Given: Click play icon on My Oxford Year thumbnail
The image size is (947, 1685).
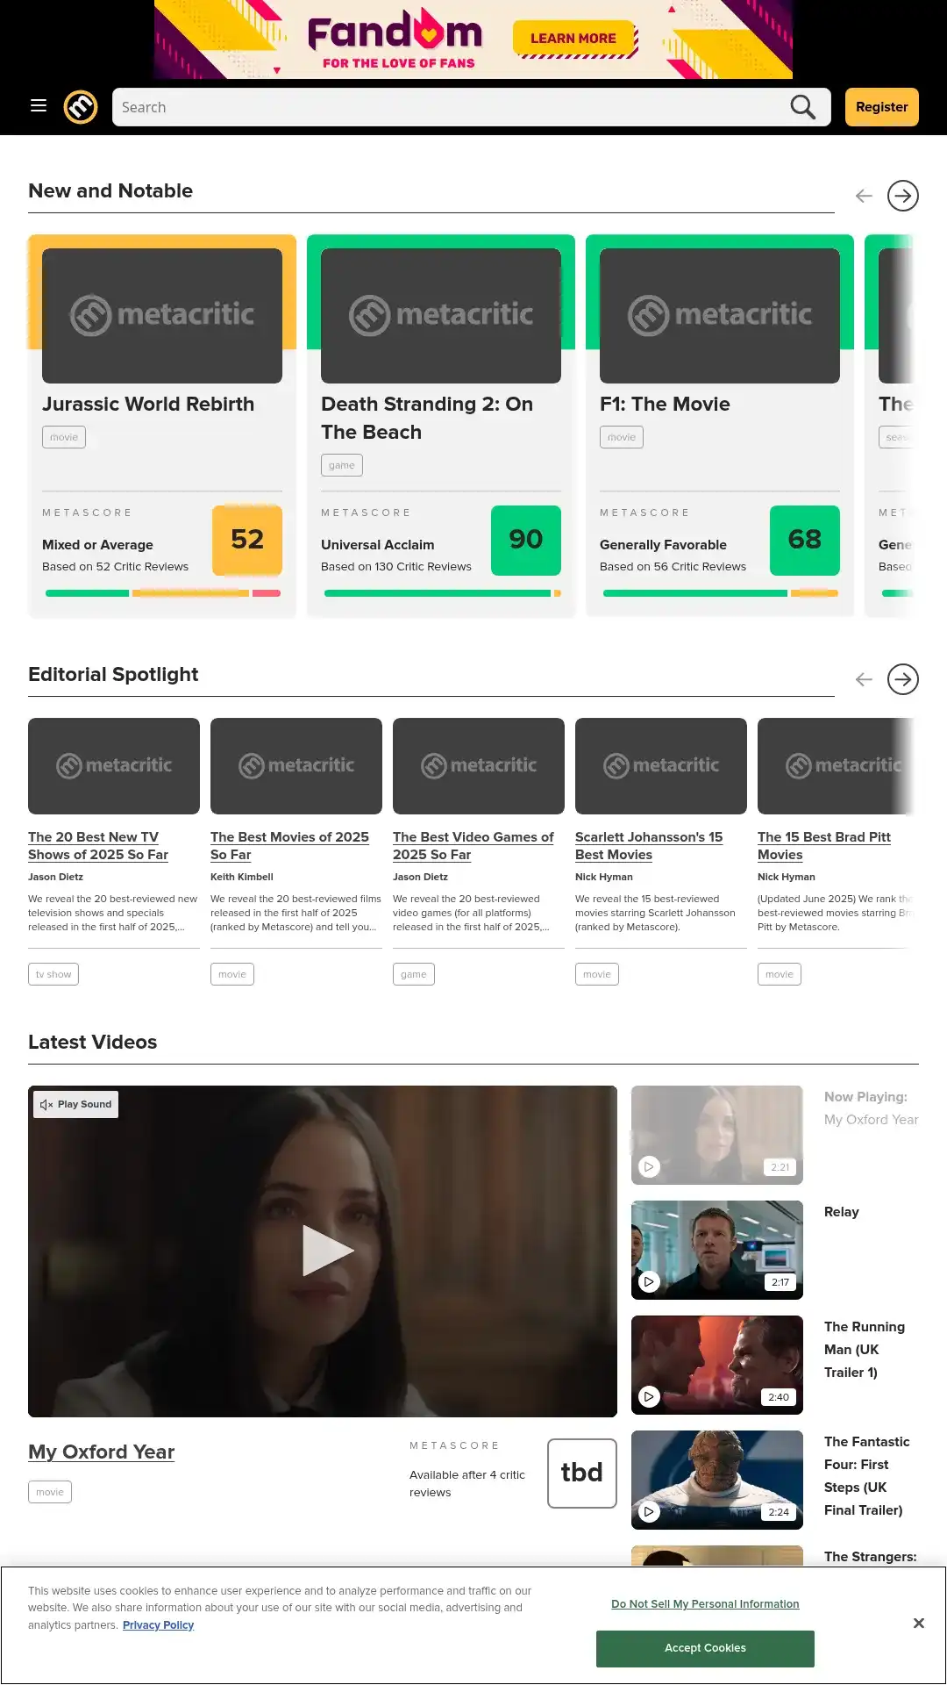Looking at the screenshot, I should coord(649,1166).
